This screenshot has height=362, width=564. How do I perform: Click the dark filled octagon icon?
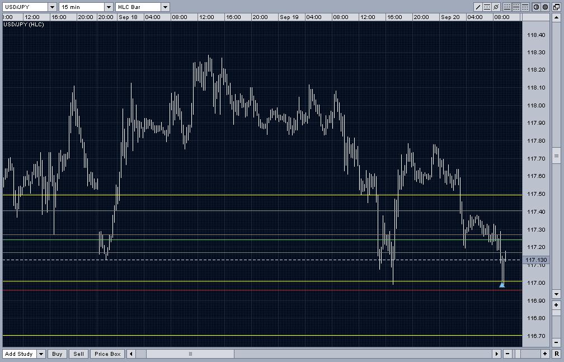pyautogui.click(x=545, y=7)
